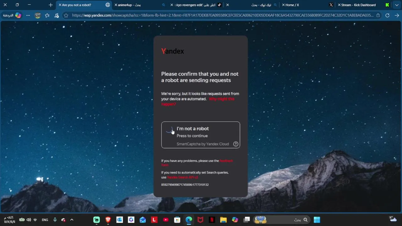Screen dimensions: 402x226
Task: Open File Explorer from the taskbar
Action: click(x=223, y=220)
